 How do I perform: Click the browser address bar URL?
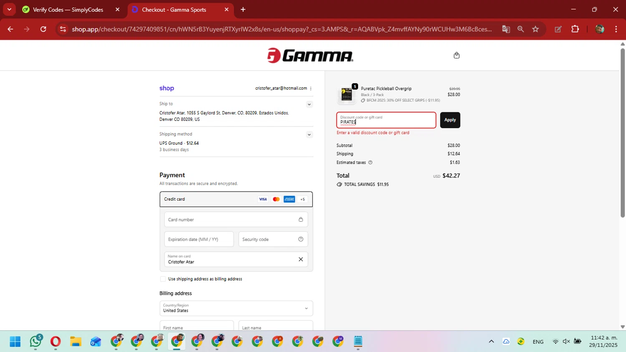pos(282,29)
